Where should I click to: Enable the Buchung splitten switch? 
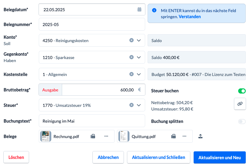pos(242,121)
